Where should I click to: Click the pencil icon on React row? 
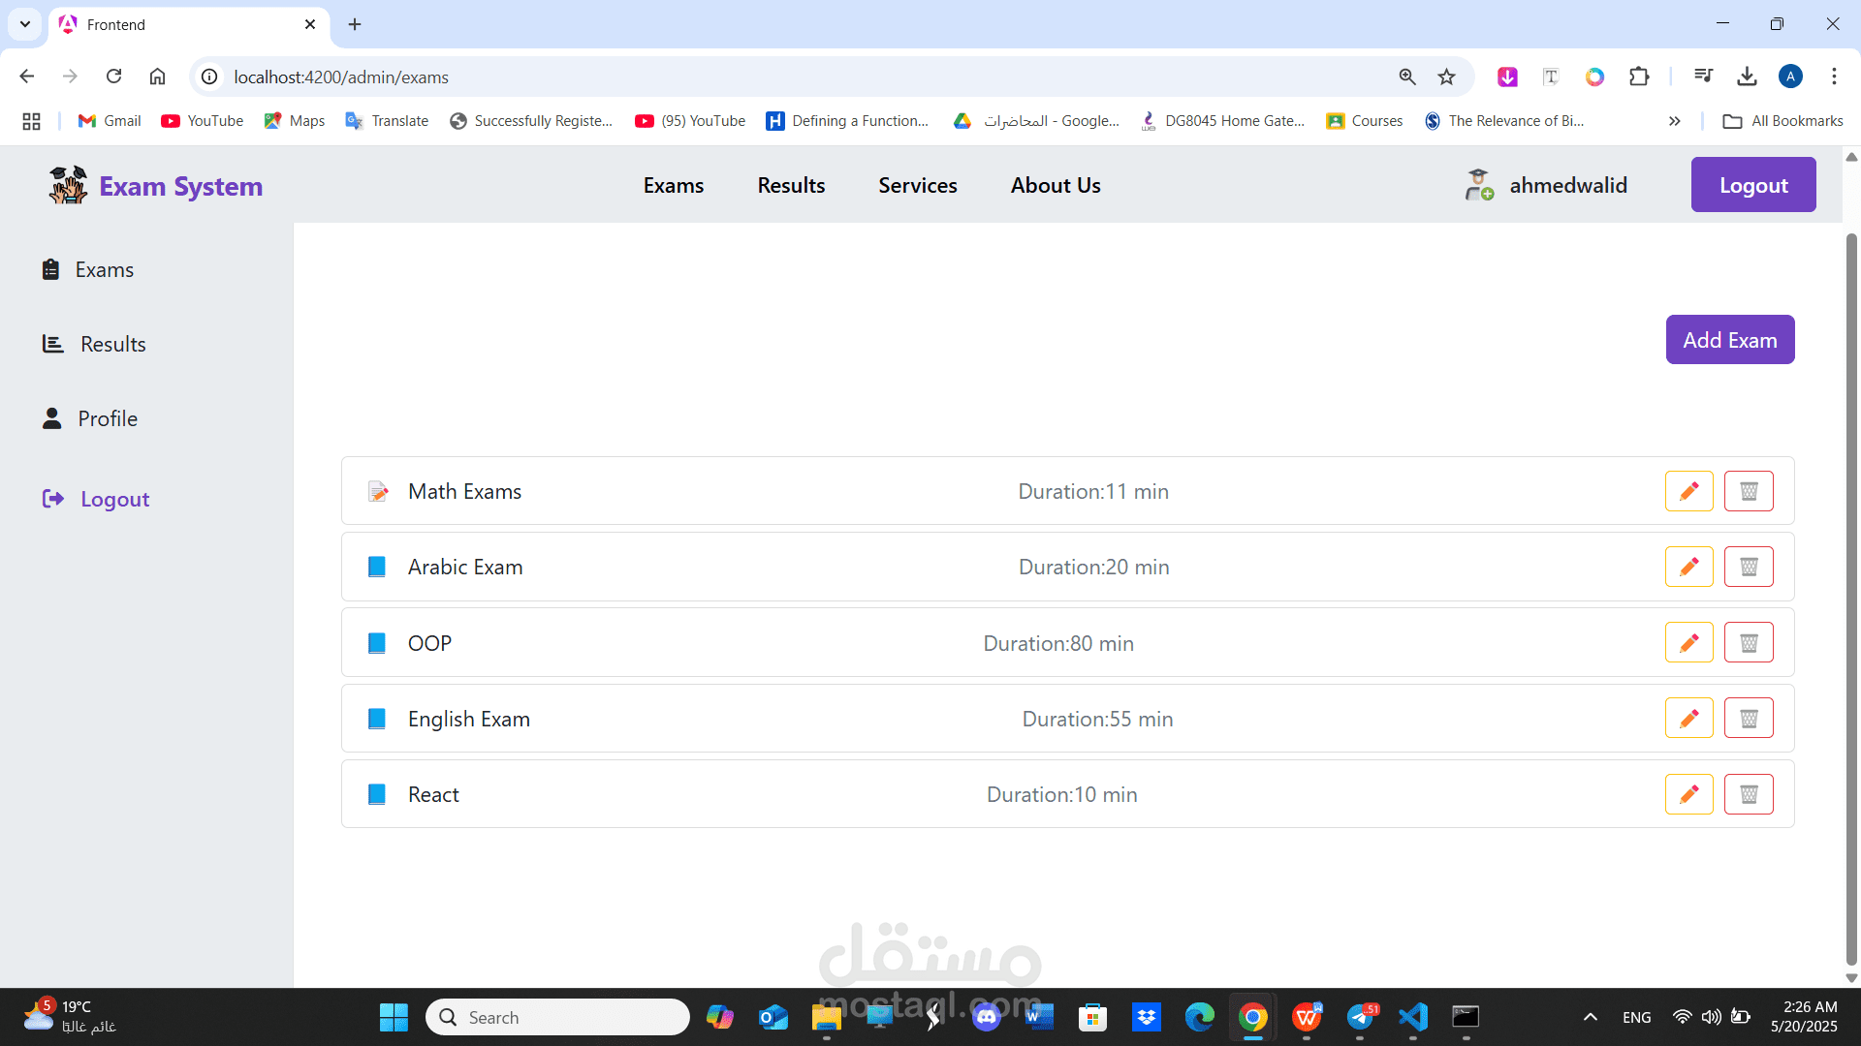click(1688, 794)
